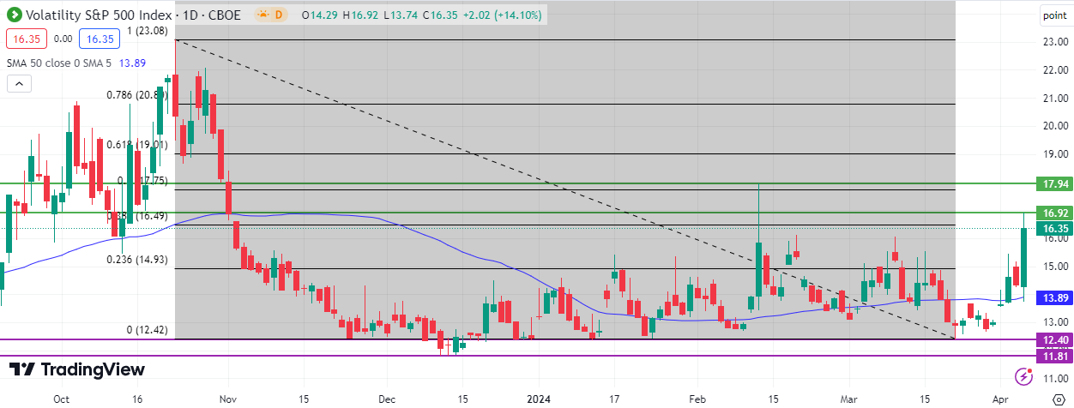Open the 'point' price scale unit dropdown
The image size is (1074, 408).
(1054, 15)
